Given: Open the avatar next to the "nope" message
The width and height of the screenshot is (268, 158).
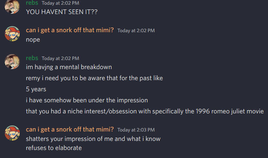Looking at the screenshot, I should (x=12, y=34).
